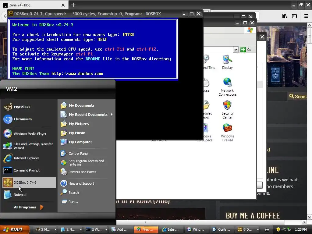Open Display in Control Panel
This screenshot has height=234, width=312.
point(227,62)
